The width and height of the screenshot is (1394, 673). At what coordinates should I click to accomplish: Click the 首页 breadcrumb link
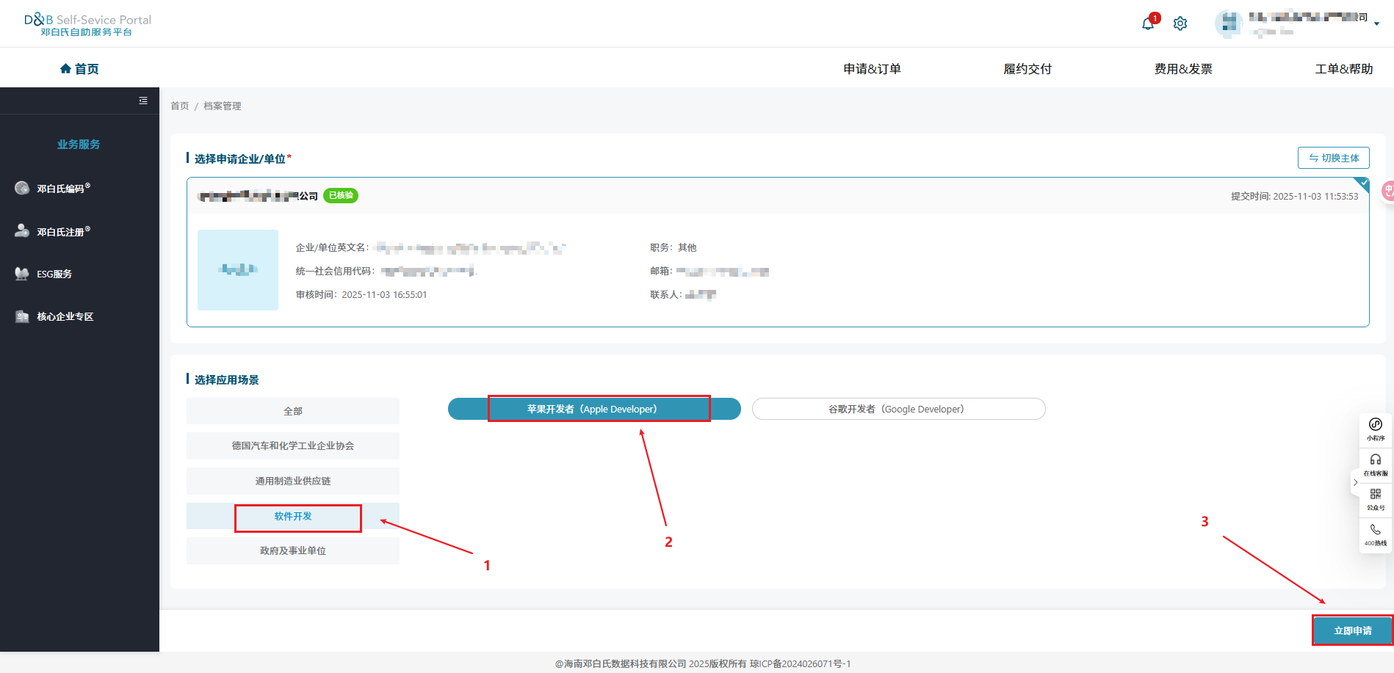pos(179,106)
